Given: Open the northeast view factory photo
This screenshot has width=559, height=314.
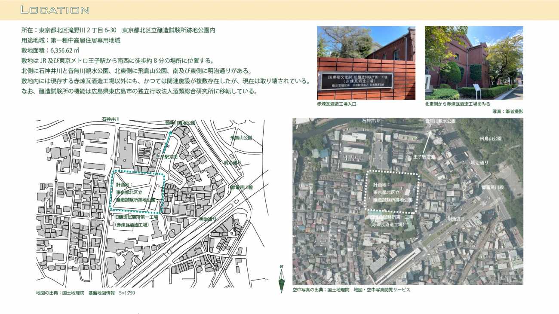Looking at the screenshot, I should (473, 63).
